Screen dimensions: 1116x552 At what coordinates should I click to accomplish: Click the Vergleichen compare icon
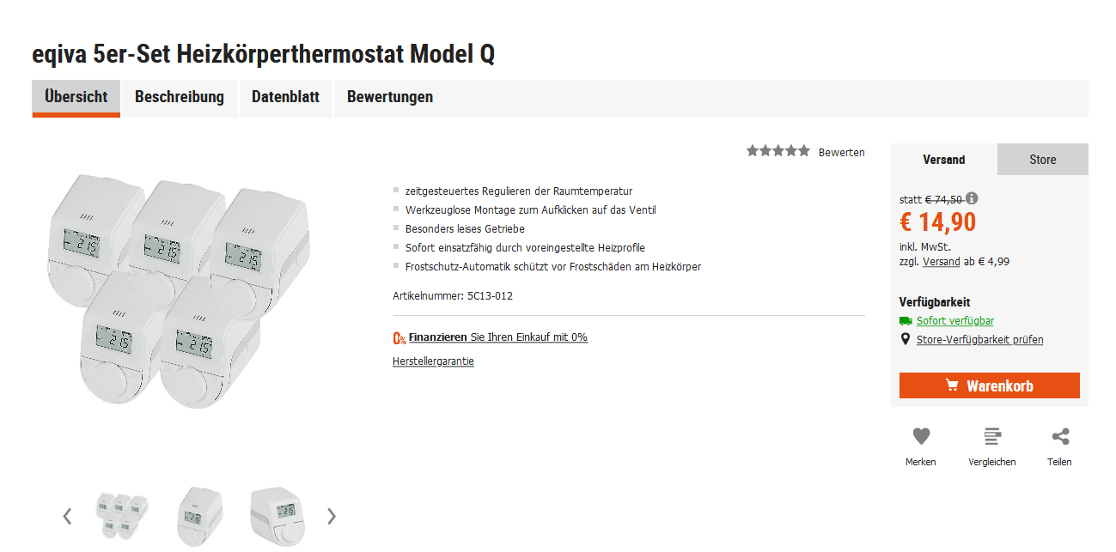992,437
